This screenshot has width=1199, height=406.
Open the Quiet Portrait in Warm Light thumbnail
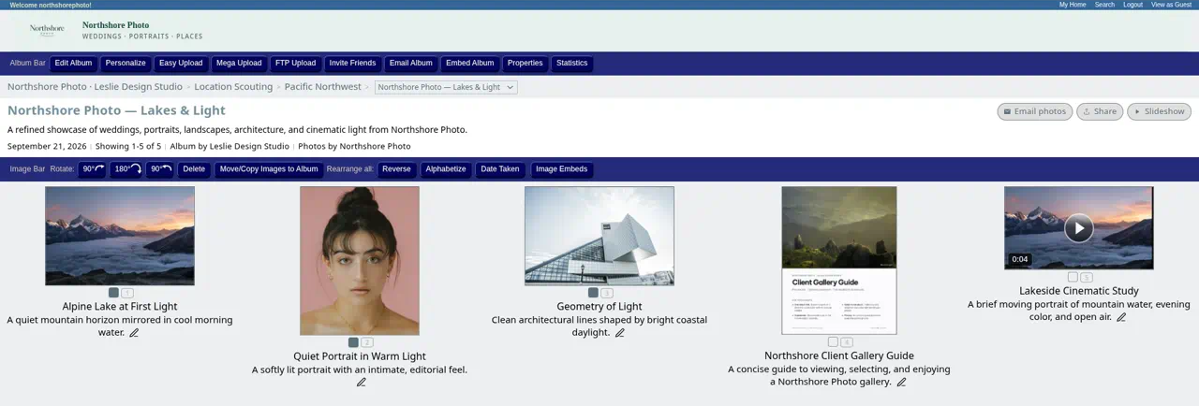click(x=360, y=261)
